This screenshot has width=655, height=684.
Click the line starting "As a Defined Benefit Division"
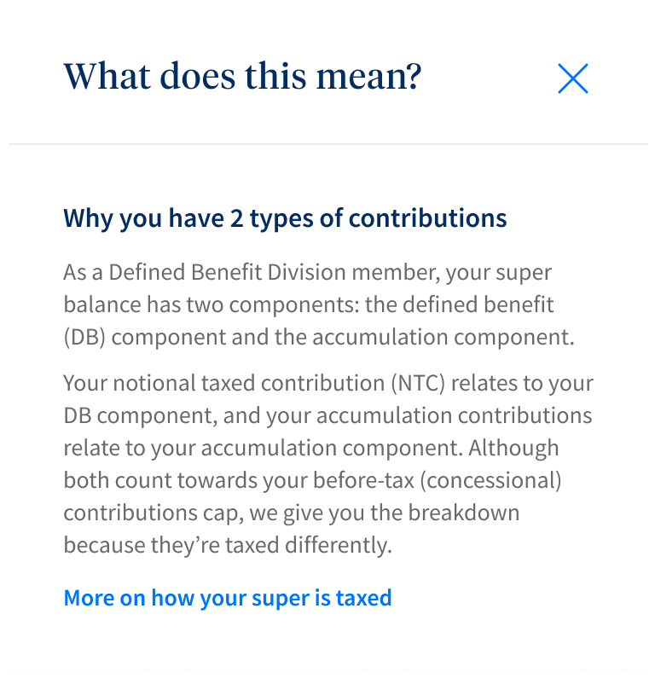pyautogui.click(x=307, y=273)
